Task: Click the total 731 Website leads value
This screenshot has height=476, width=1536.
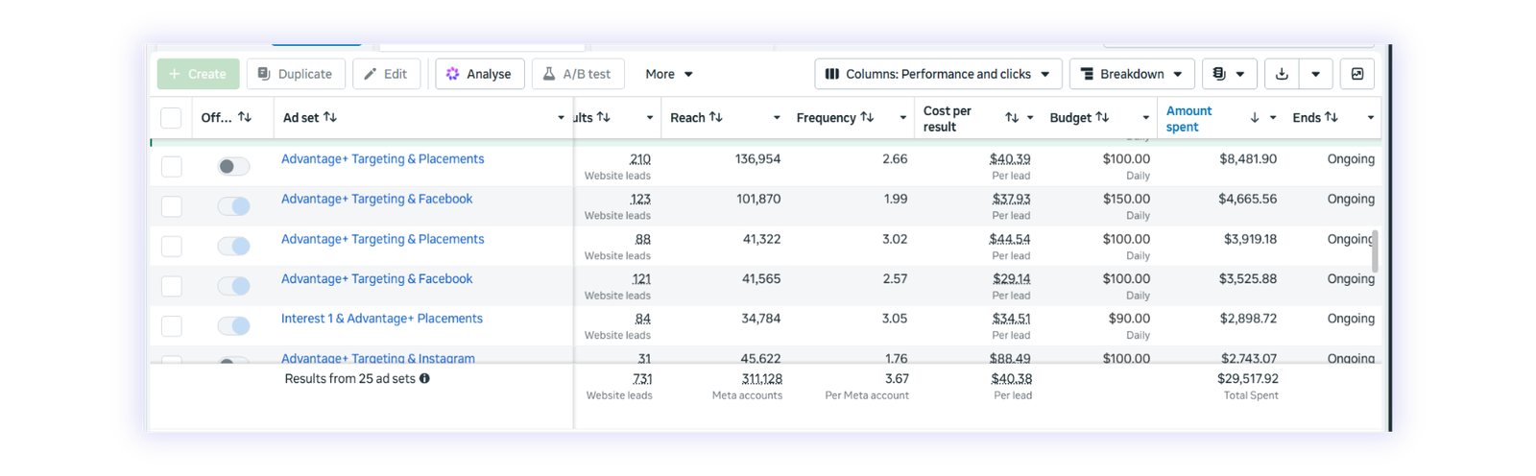Action: (642, 379)
